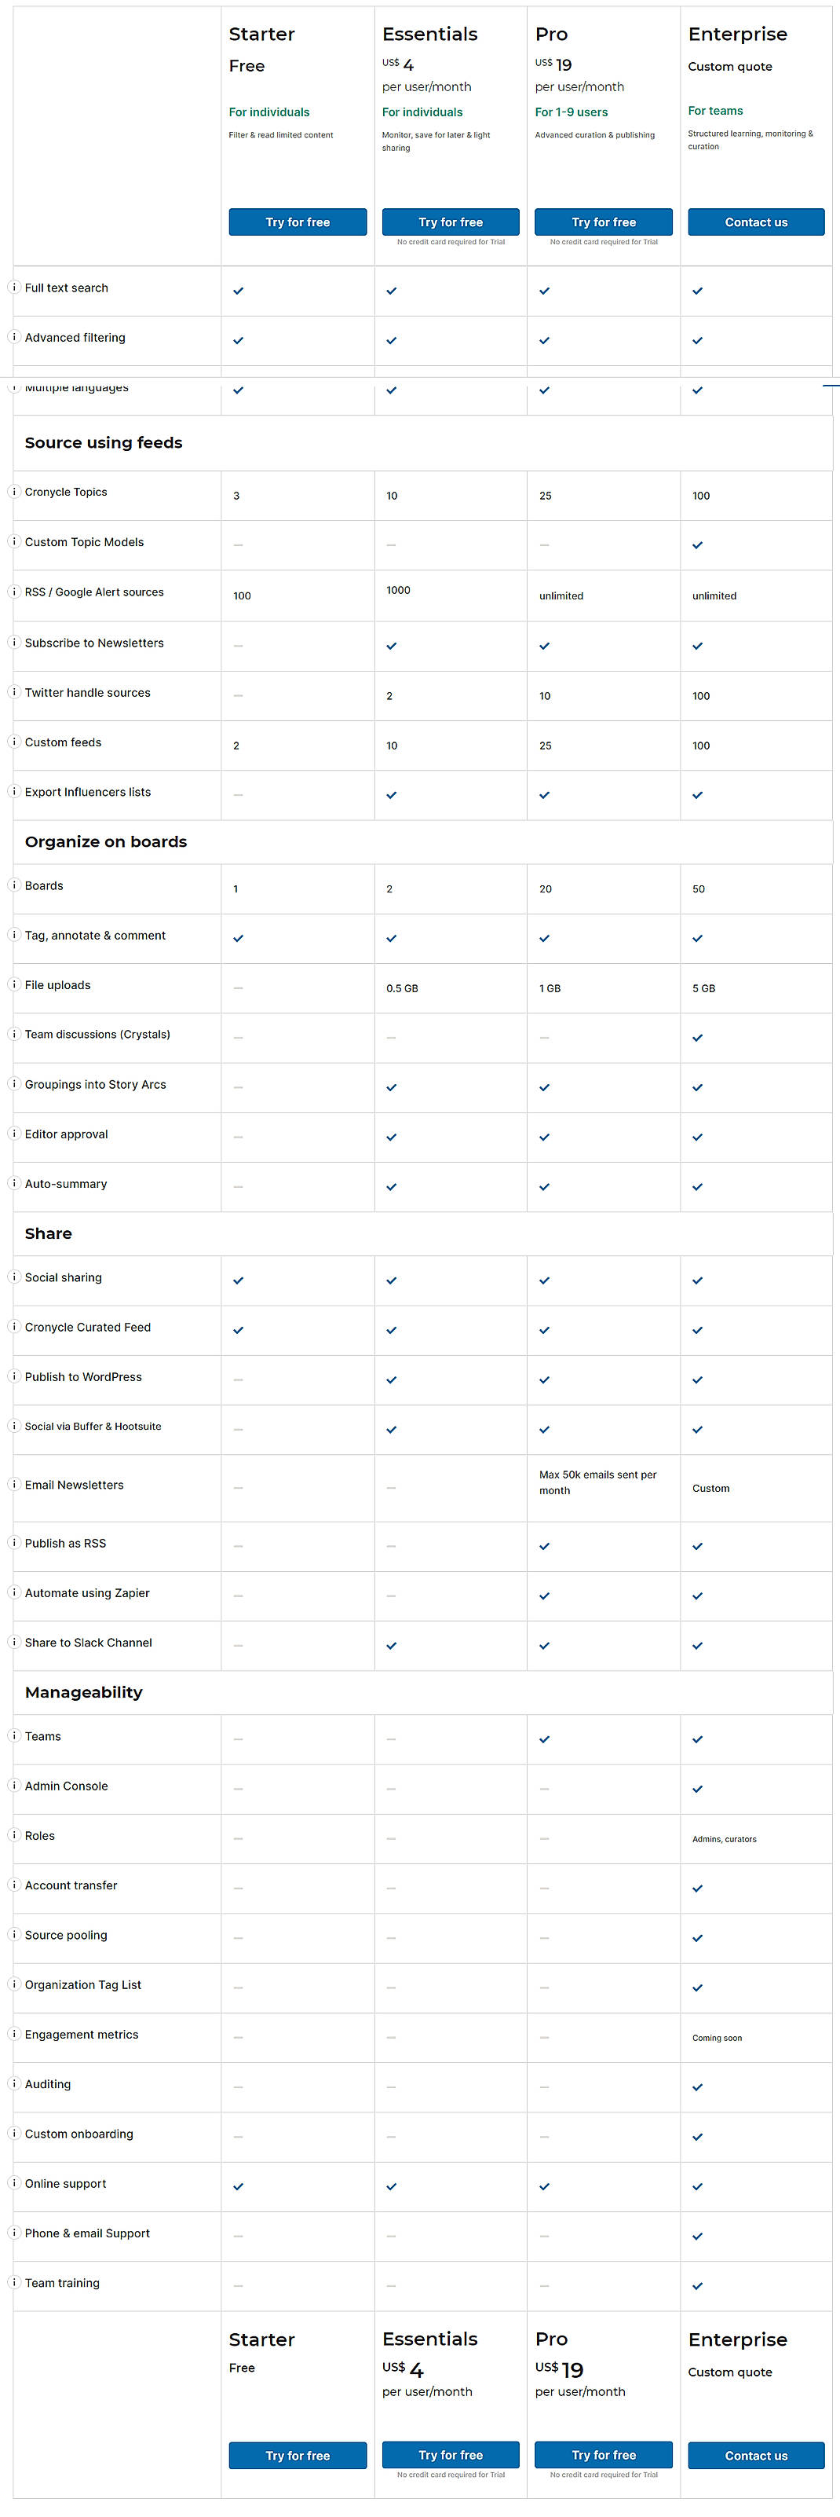The width and height of the screenshot is (840, 2517).
Task: Click the Organize on boards section heading
Action: [x=104, y=841]
